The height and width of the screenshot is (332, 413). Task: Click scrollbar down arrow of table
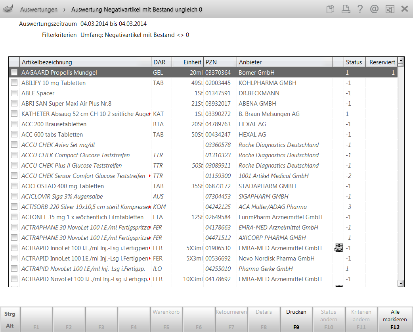pyautogui.click(x=401, y=284)
